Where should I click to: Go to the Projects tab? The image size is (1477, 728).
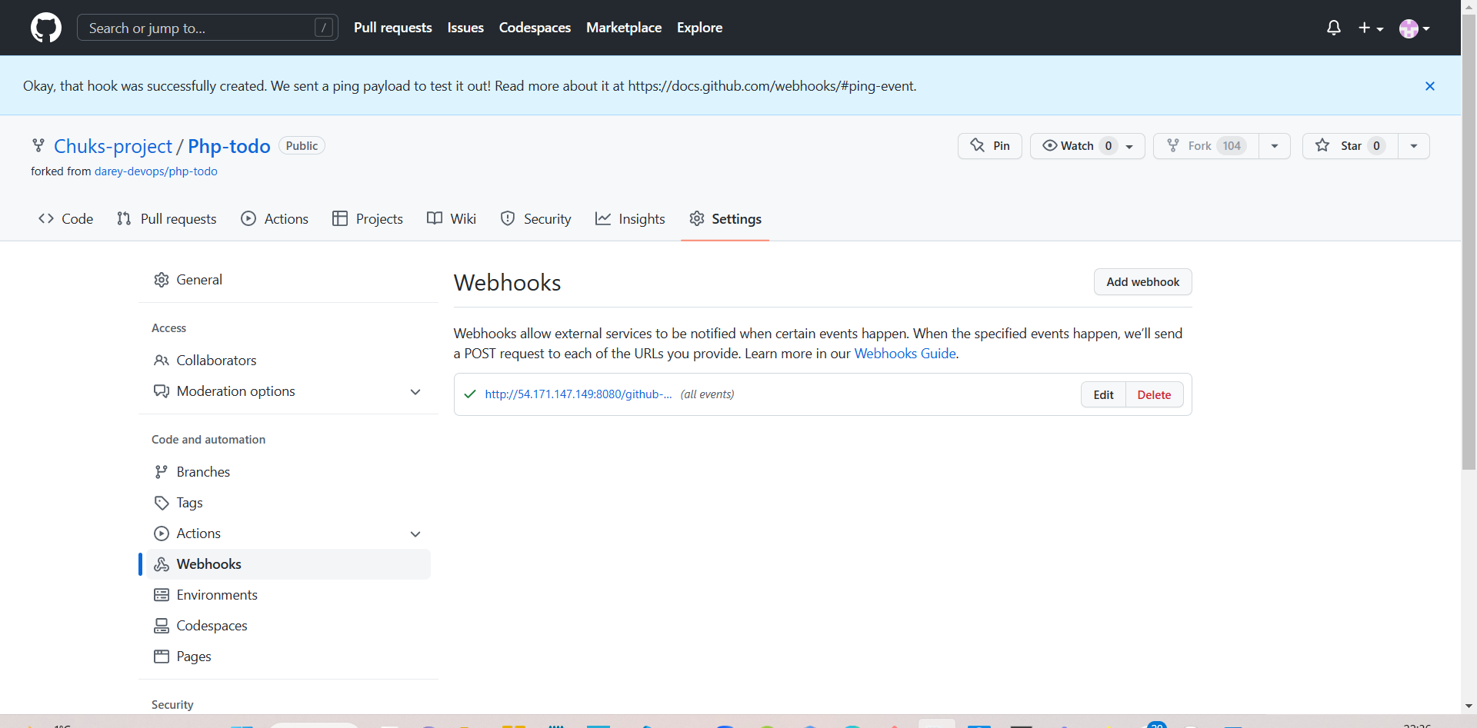(368, 219)
